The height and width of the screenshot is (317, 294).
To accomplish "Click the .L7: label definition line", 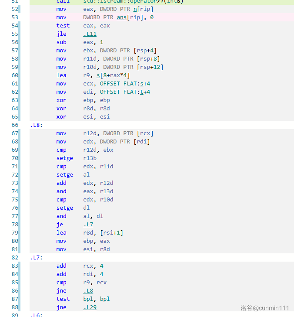I will pos(36,258).
